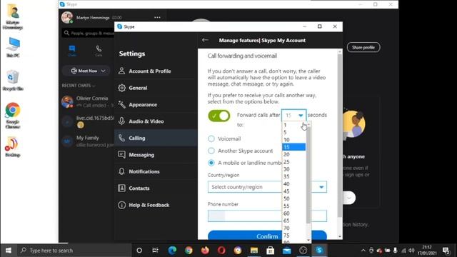This screenshot has width=457, height=257.
Task: Choose 65 seconds in the dropdown list
Action: click(293, 221)
